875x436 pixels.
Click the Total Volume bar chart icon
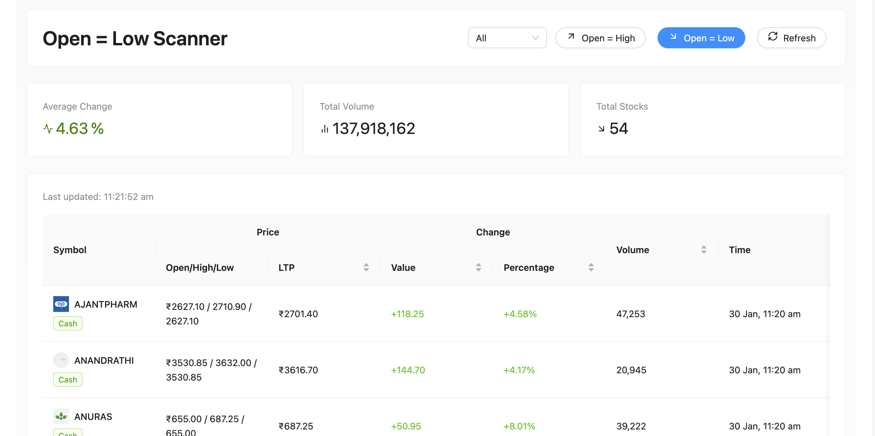click(325, 129)
